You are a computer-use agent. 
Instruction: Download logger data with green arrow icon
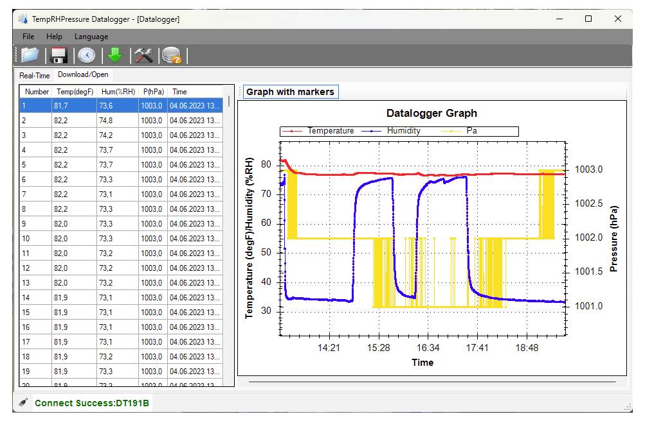click(x=115, y=55)
